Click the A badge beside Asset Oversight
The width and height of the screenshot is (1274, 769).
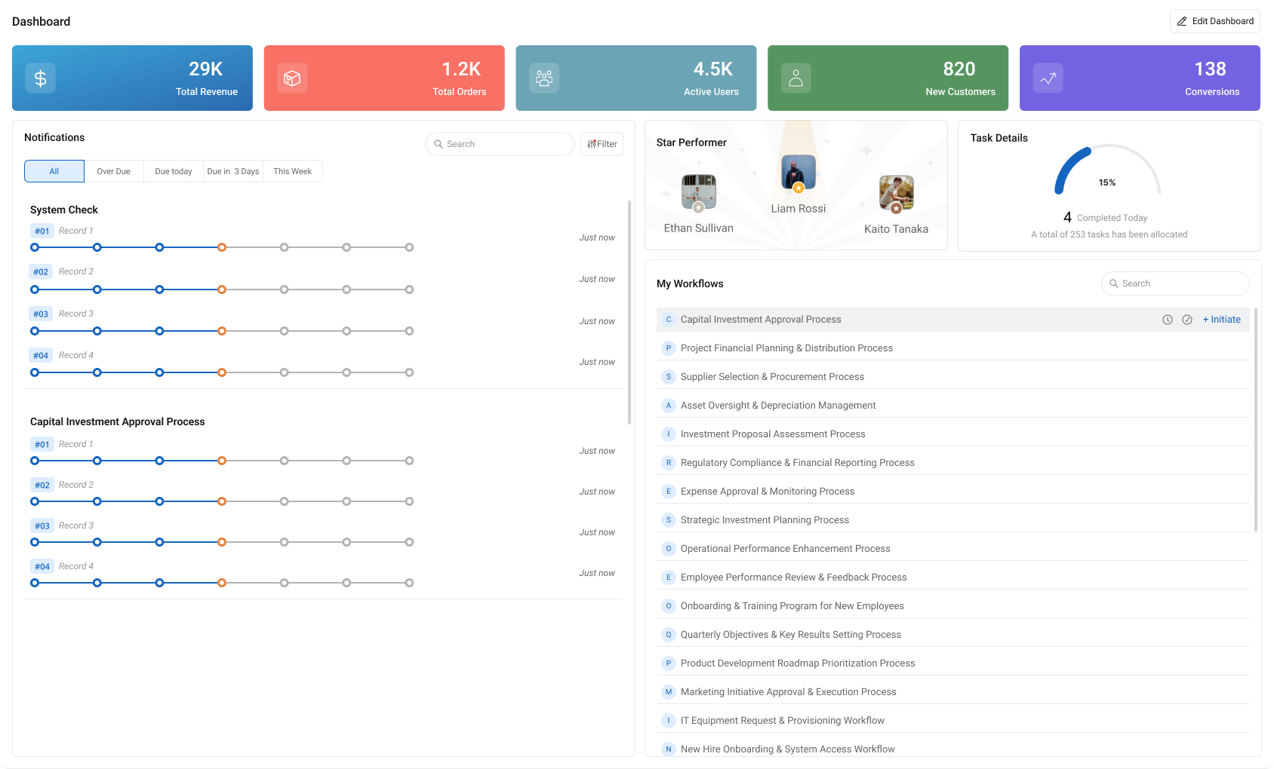[669, 406]
